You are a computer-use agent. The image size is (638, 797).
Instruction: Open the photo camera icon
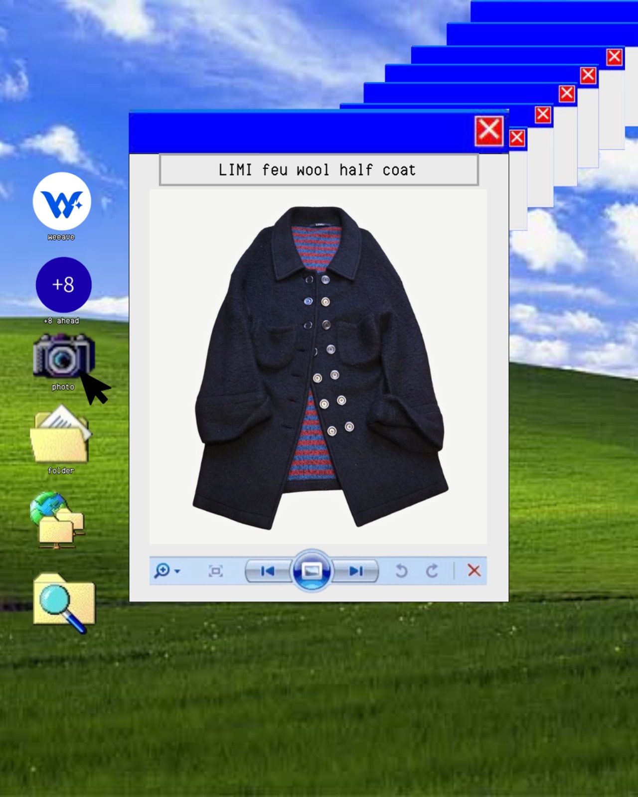(64, 356)
